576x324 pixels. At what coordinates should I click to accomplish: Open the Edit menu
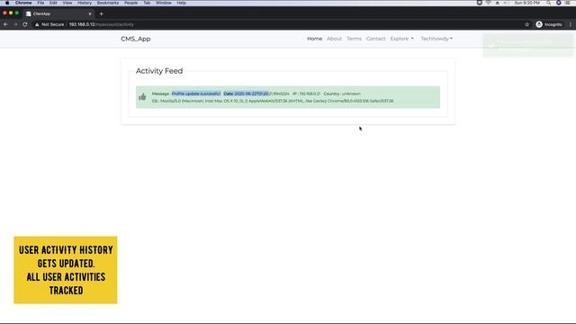click(x=53, y=3)
